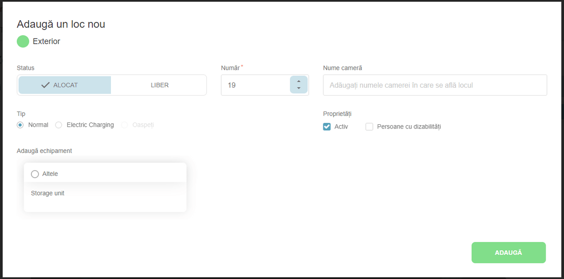The image size is (564, 279).
Task: Click the Exterior label text
Action: [47, 41]
